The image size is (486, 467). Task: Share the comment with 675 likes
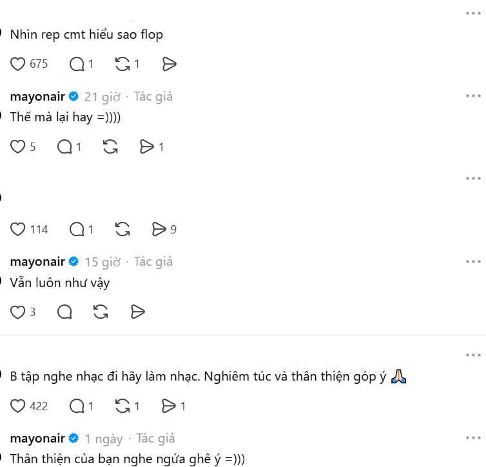pos(170,65)
